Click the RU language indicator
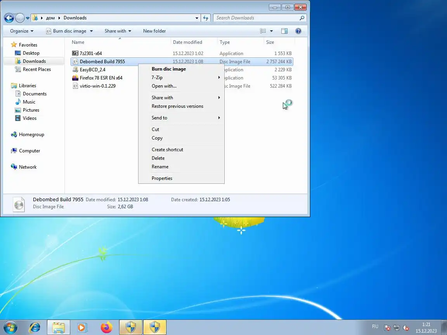Screen dimensions: 447x335 pos(375,326)
